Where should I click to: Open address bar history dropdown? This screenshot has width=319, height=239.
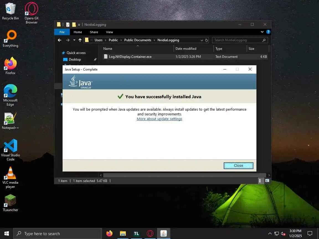click(x=202, y=40)
